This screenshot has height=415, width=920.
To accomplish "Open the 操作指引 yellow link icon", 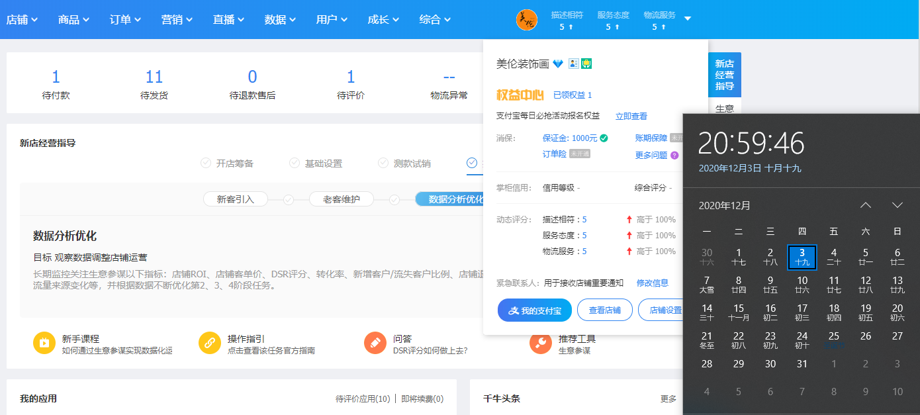I will pos(209,343).
